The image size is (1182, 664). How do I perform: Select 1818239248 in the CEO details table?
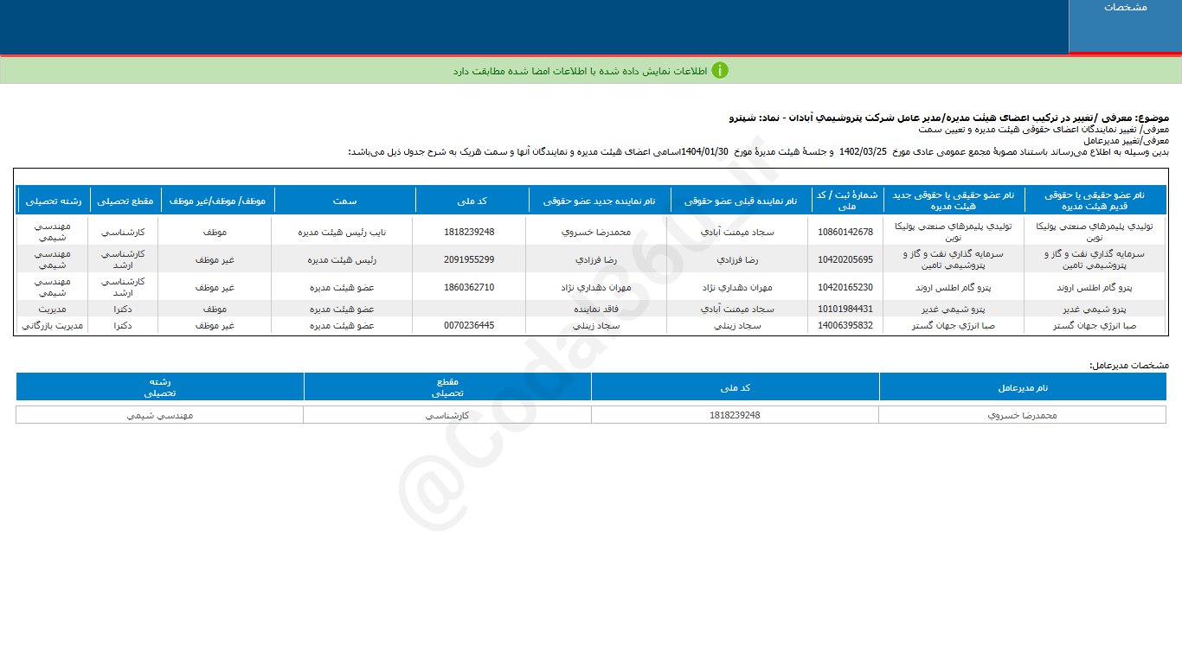(x=735, y=415)
